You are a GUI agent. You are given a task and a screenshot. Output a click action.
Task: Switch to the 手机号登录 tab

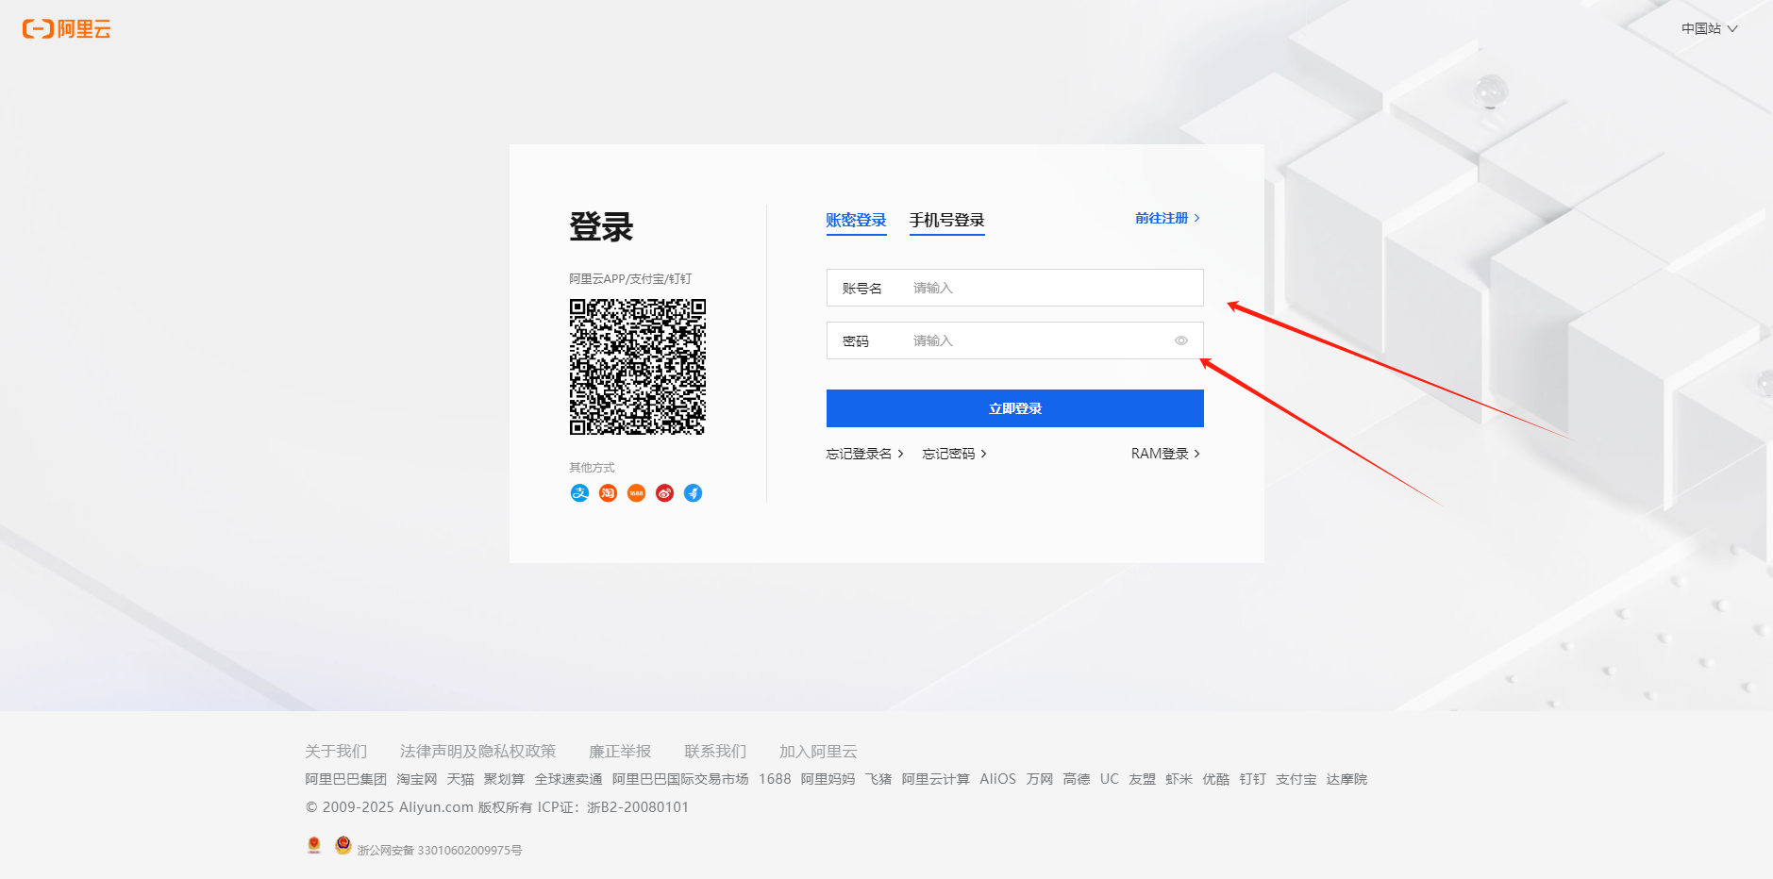point(946,220)
